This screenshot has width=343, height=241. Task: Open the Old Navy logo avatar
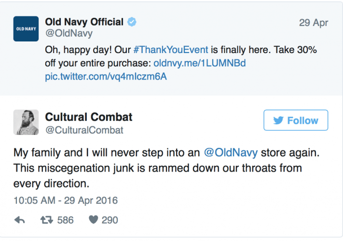(x=26, y=29)
